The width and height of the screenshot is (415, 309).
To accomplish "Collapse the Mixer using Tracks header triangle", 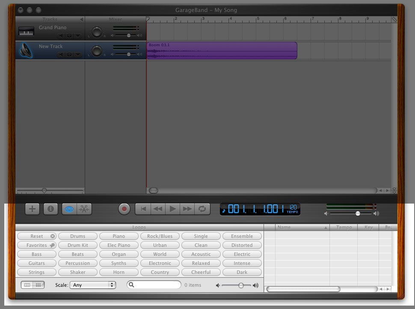I will [81, 19].
